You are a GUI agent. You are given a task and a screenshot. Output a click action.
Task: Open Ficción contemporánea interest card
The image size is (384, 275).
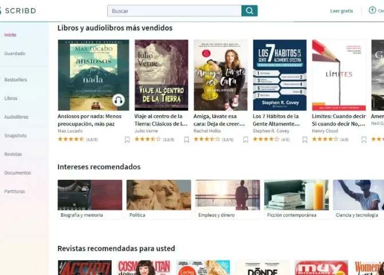[x=296, y=199]
